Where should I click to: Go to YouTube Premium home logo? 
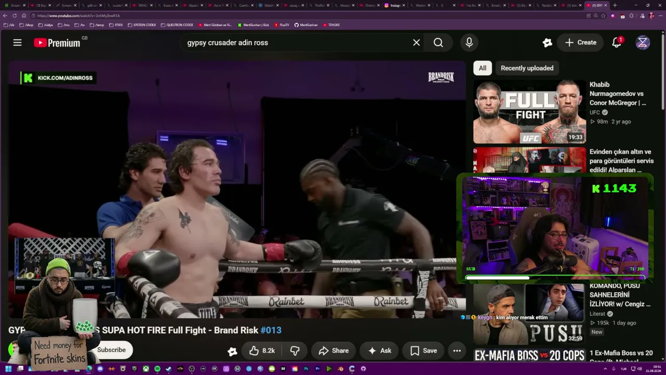[57, 43]
